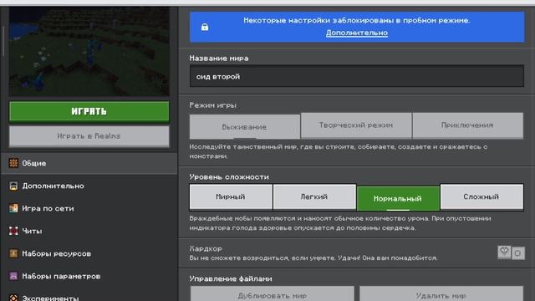Select Творческий режим game mode
This screenshot has width=535, height=301.
(x=356, y=125)
